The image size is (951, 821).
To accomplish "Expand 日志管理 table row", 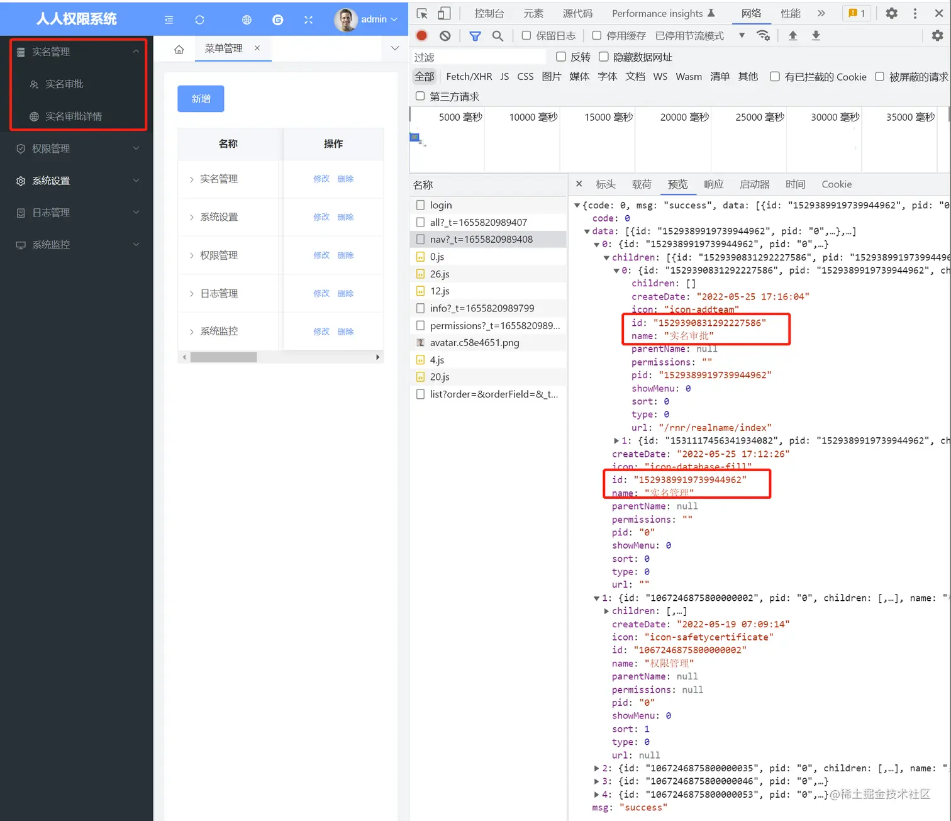I will [x=191, y=294].
